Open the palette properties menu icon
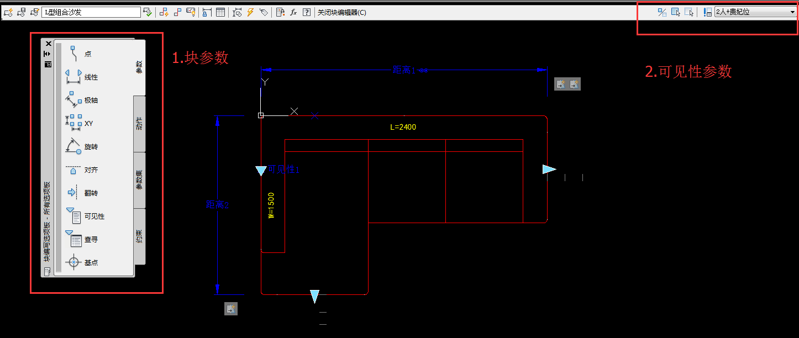Screen dimensions: 799x338 48,64
